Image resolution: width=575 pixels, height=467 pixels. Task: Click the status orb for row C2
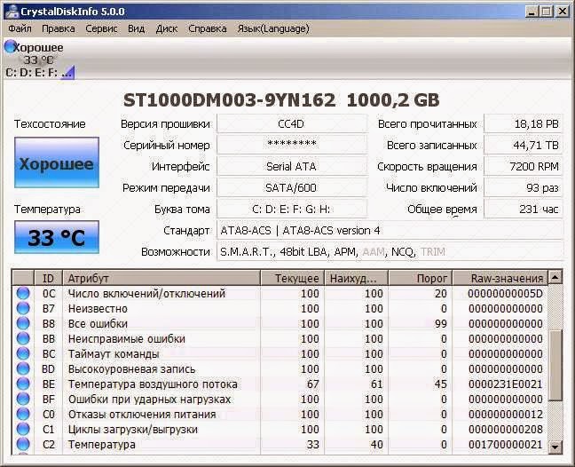coord(23,444)
